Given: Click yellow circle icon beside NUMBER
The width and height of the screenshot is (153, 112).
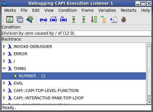Looking at the screenshot, I should pyautogui.click(x=15, y=76).
